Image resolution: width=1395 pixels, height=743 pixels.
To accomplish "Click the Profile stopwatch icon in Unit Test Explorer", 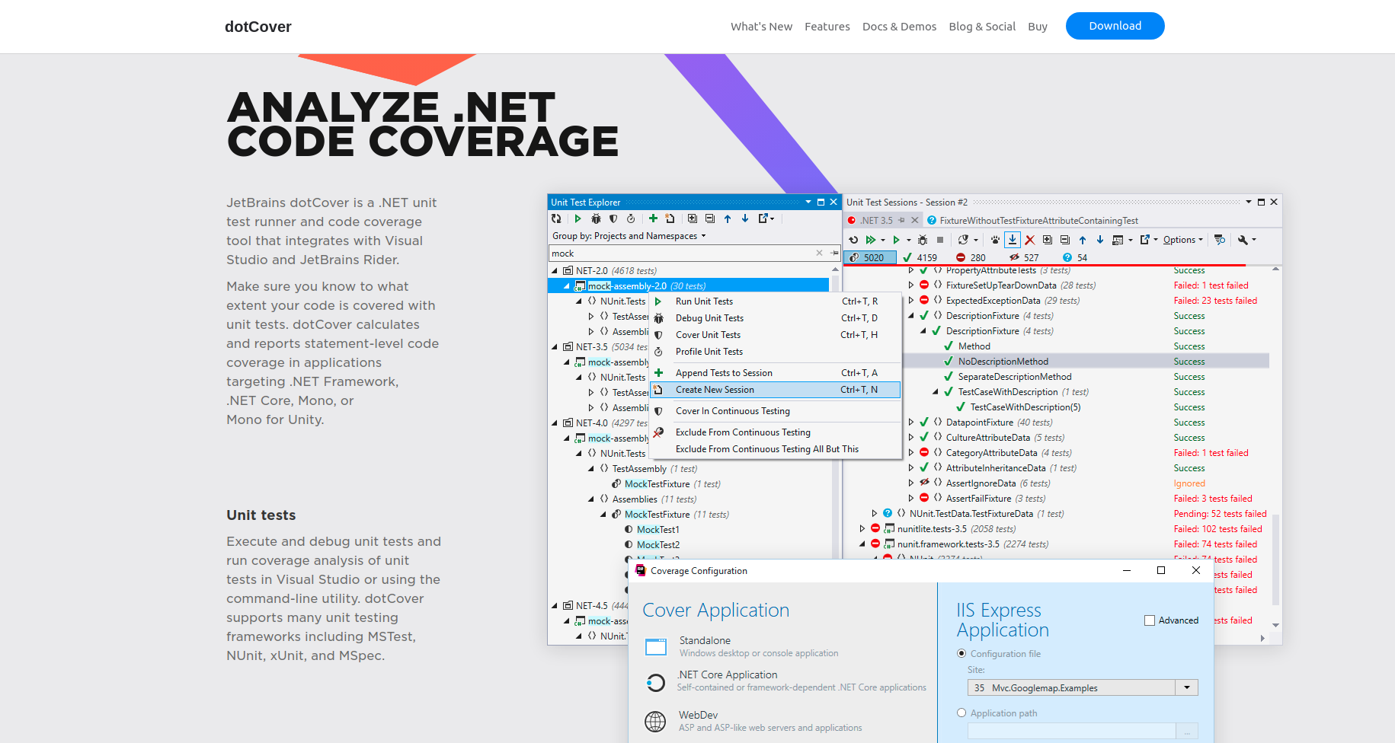I will [x=631, y=218].
